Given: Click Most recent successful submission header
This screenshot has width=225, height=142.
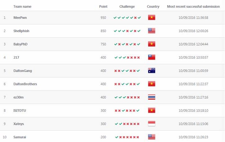Looking at the screenshot, I should click(x=193, y=7).
